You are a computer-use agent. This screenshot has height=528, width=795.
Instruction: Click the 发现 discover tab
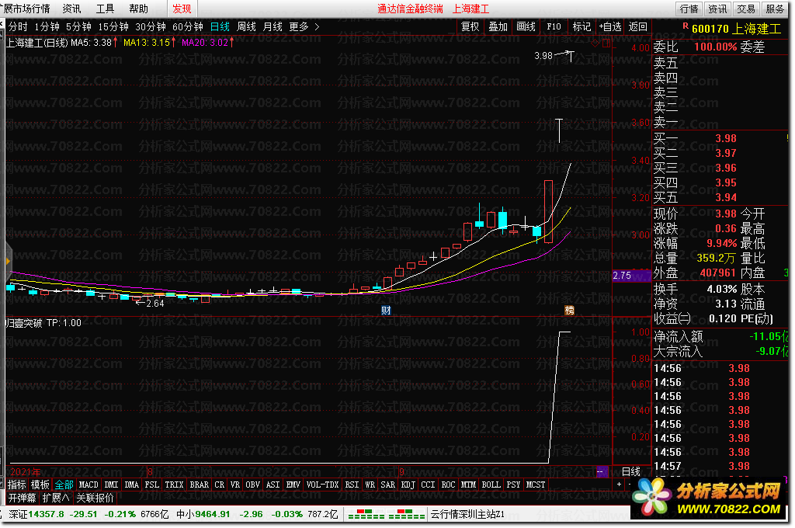tap(182, 9)
